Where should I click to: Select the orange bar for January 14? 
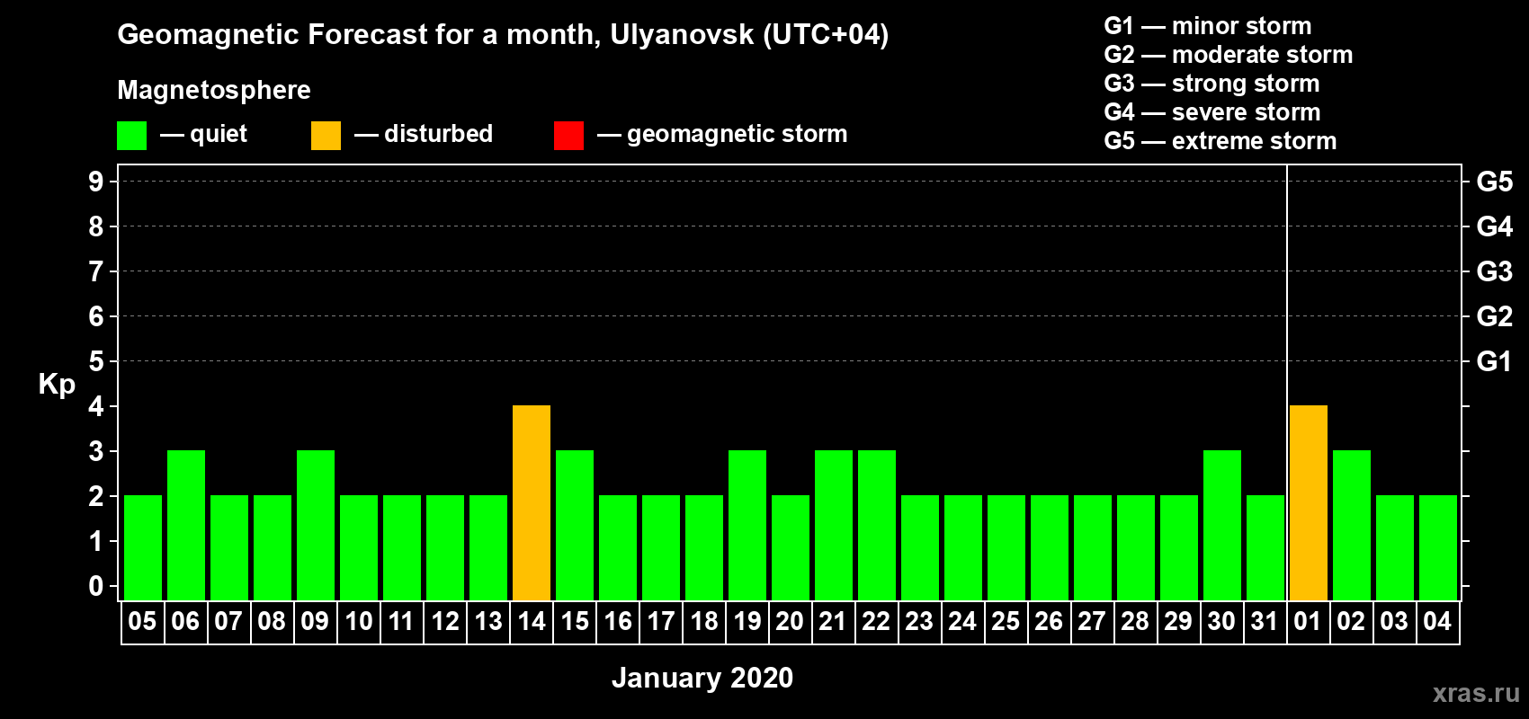point(532,503)
